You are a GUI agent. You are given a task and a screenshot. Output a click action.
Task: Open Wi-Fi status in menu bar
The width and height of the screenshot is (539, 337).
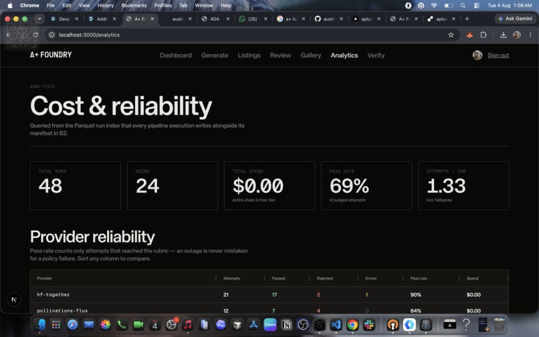[x=434, y=5]
